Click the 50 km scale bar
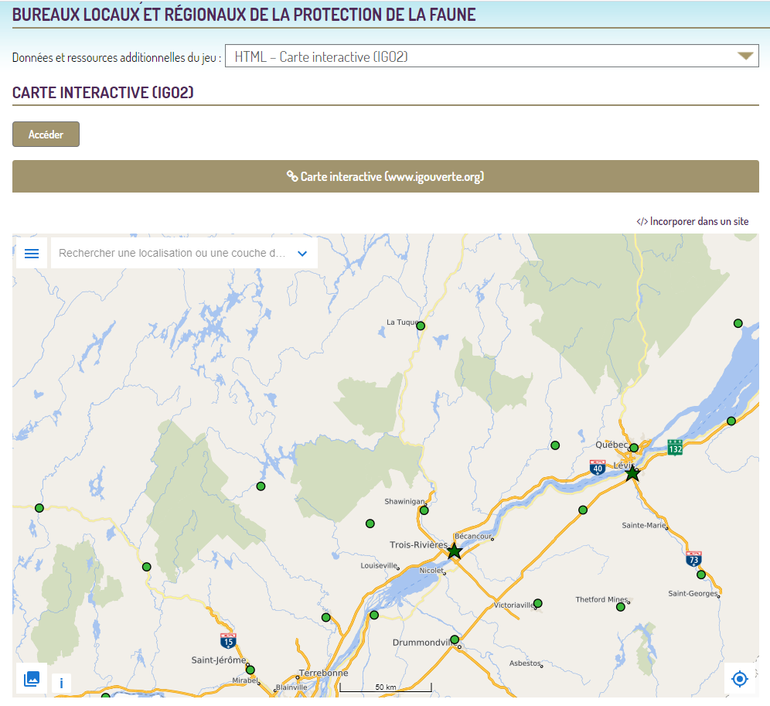Image resolution: width=770 pixels, height=706 pixels. coord(386,687)
